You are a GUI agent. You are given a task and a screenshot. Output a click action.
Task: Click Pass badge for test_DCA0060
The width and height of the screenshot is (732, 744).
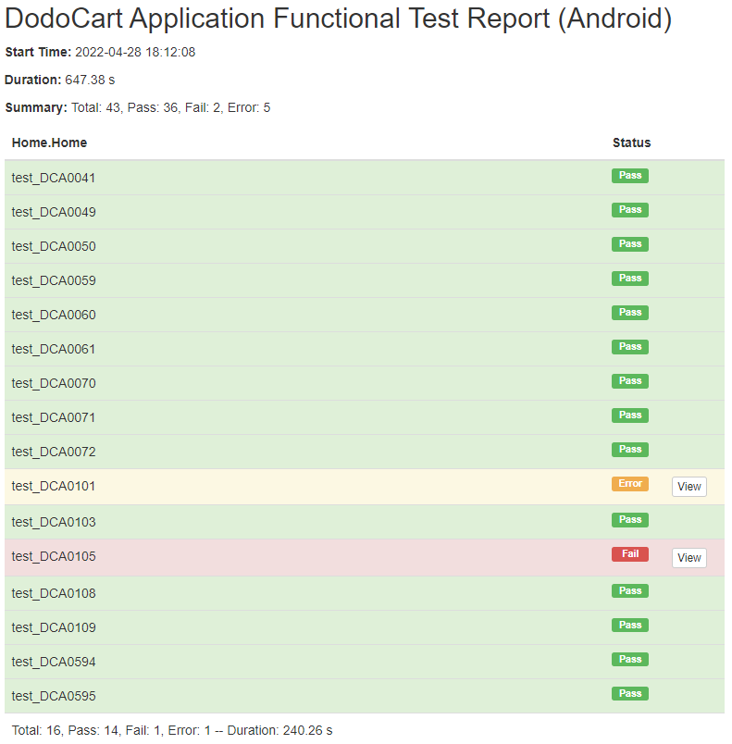tap(629, 312)
